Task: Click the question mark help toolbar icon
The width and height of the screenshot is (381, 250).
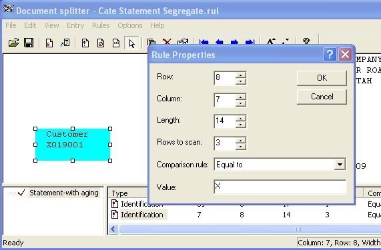Action: [306, 41]
